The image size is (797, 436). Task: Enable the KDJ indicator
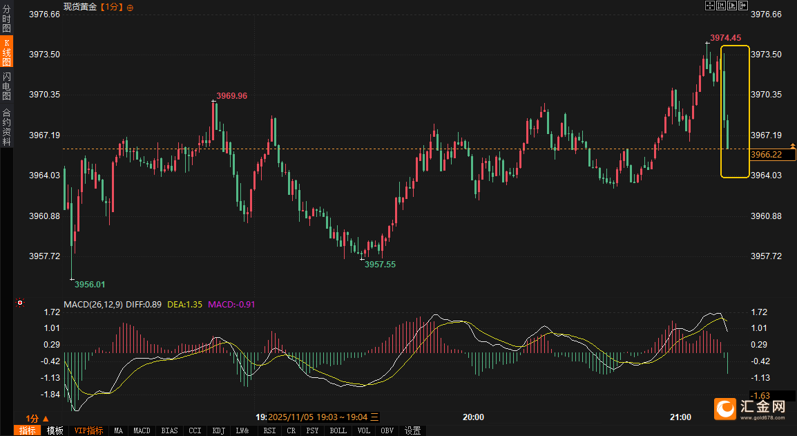[x=219, y=430]
